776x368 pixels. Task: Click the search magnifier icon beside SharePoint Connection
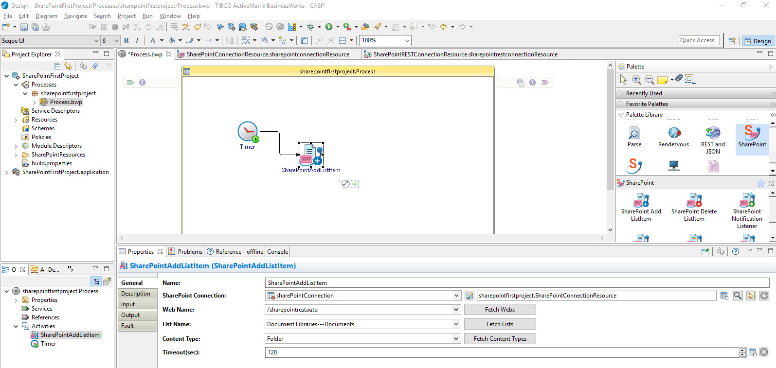click(738, 296)
